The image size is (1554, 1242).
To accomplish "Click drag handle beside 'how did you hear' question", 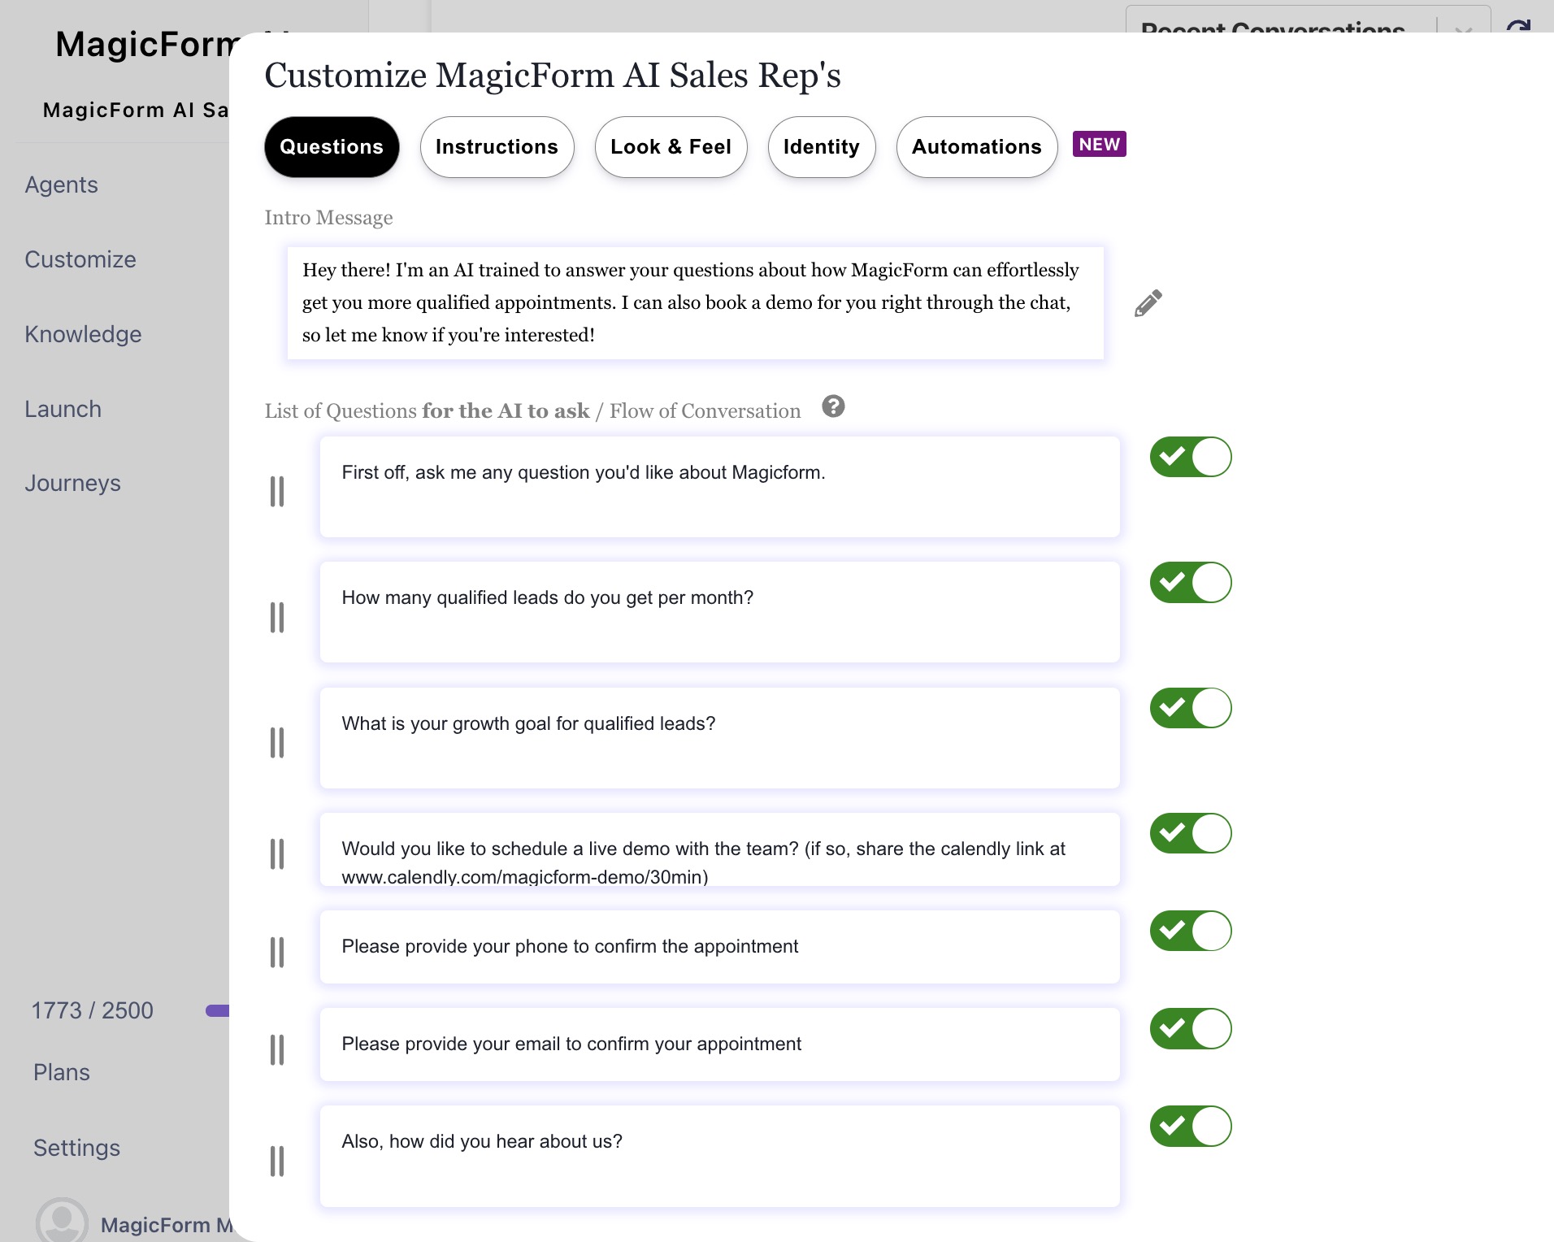I will [277, 1162].
